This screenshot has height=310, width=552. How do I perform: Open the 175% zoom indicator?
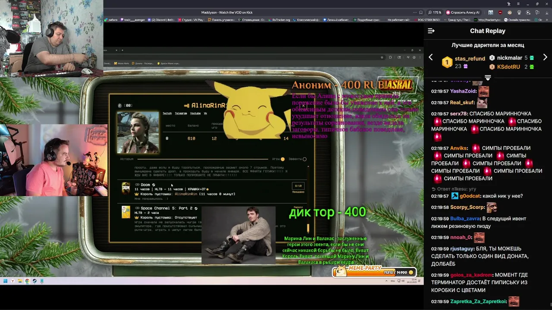[x=435, y=12]
